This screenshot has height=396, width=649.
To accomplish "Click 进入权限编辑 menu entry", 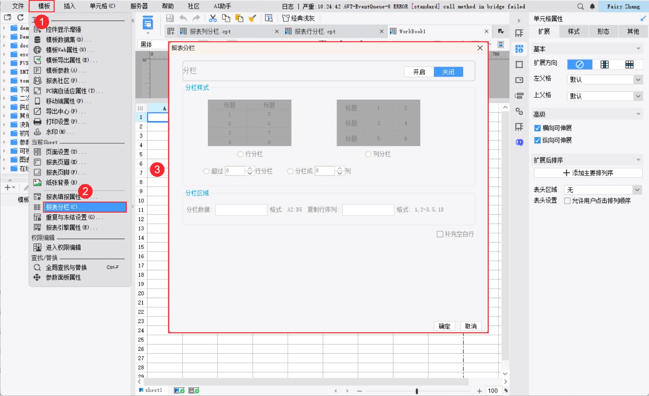I will (58, 247).
